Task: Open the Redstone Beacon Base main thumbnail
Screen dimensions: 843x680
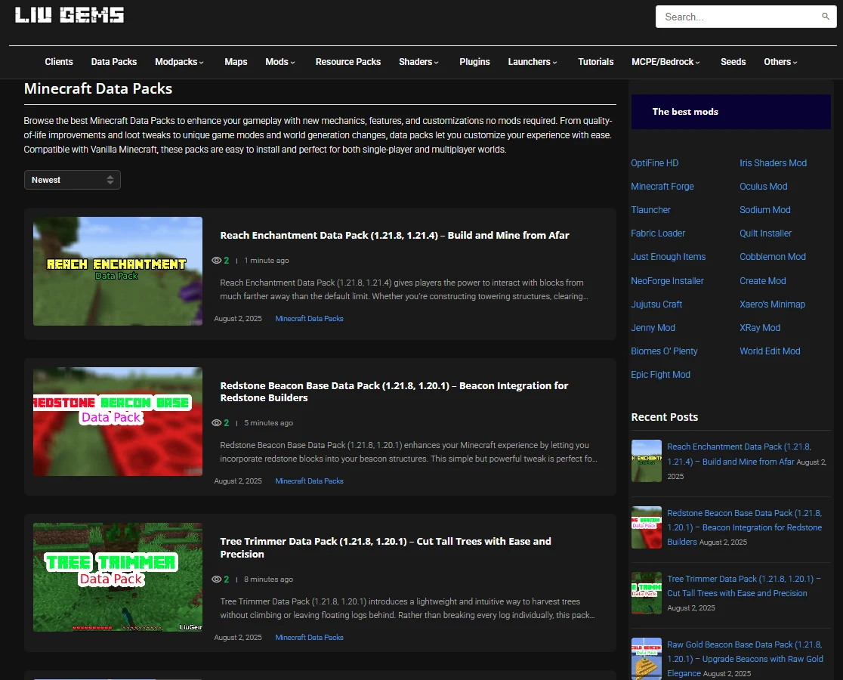Action: (118, 422)
